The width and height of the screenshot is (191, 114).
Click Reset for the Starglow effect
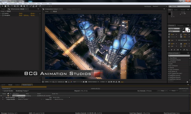(x=21, y=16)
